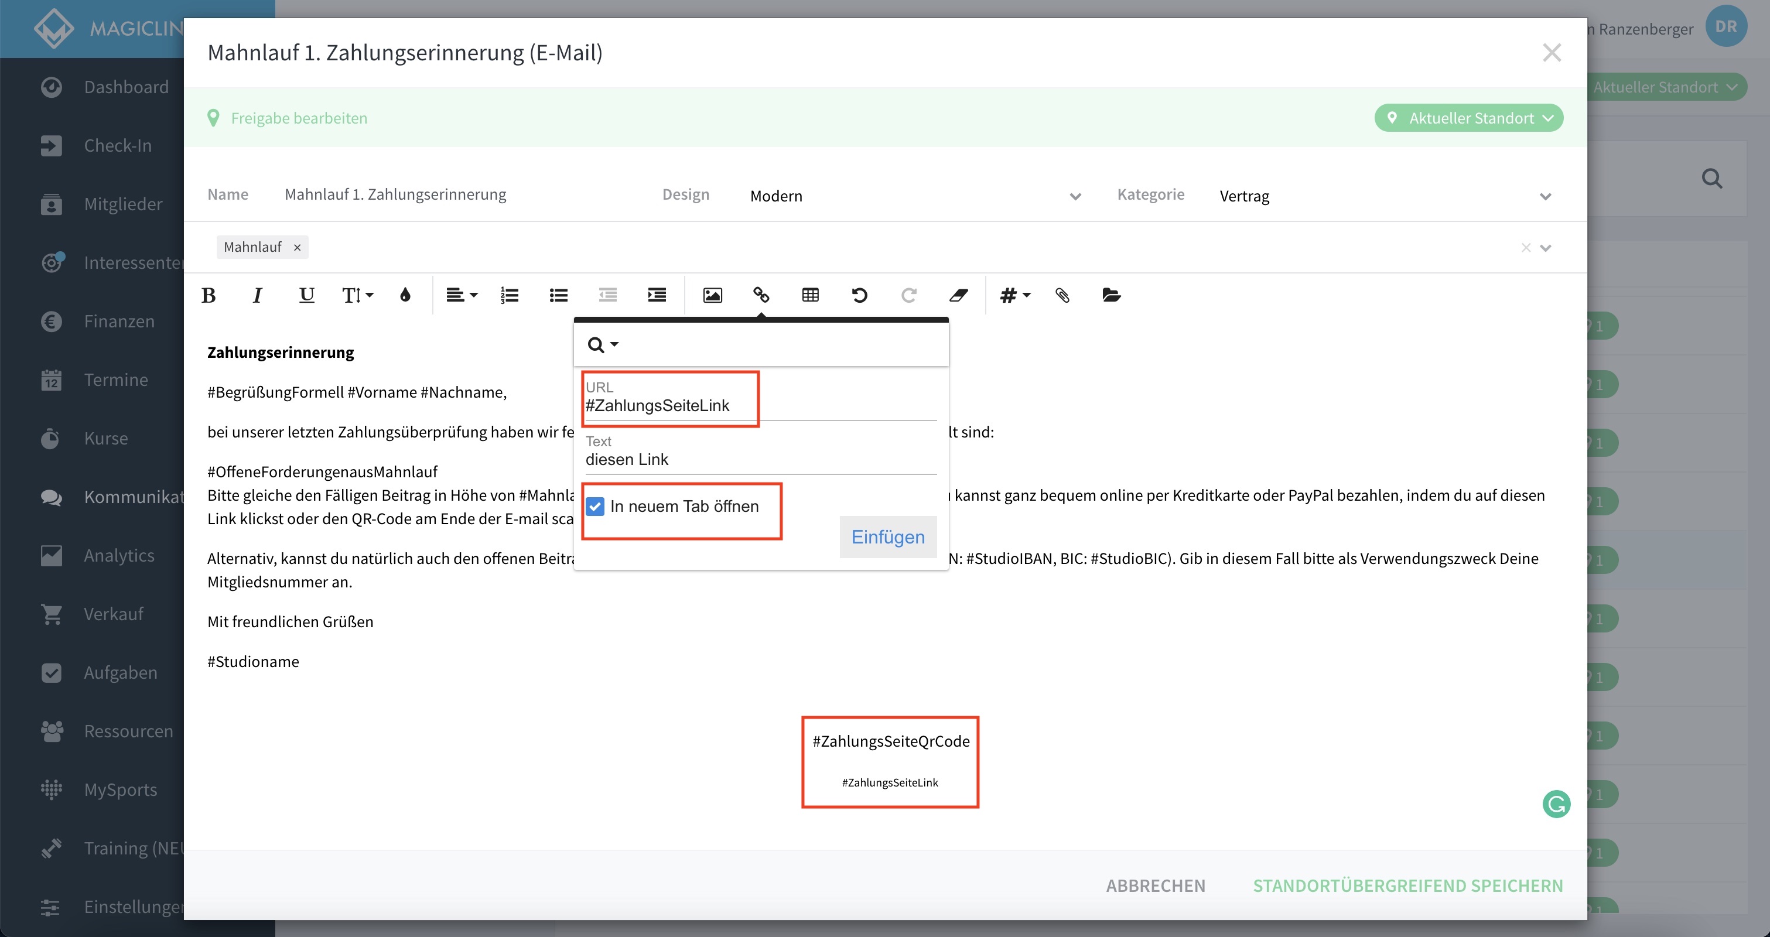Open text color droplet picker

coord(405,295)
